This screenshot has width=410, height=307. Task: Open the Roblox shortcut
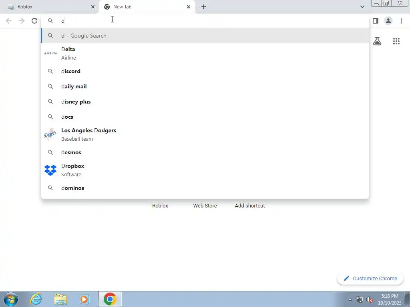[x=160, y=206]
